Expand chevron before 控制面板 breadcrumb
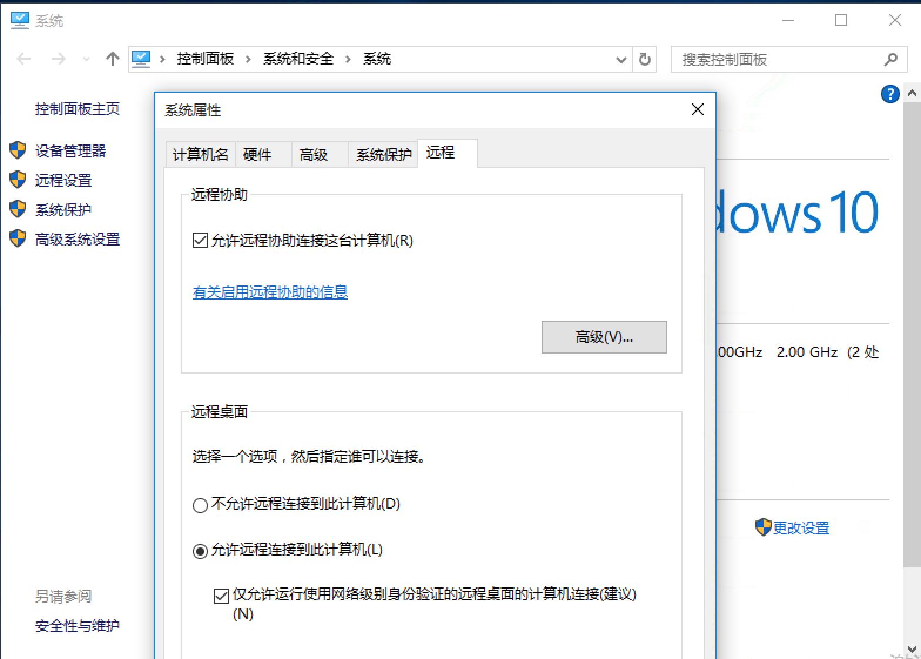The width and height of the screenshot is (921, 659). pos(163,59)
